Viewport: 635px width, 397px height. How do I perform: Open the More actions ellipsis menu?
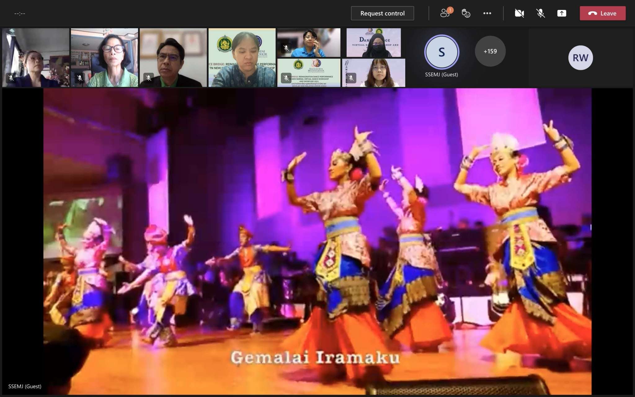[x=487, y=13]
